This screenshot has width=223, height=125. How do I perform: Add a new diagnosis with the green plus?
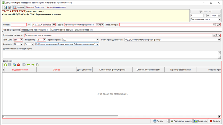pos(6,65)
